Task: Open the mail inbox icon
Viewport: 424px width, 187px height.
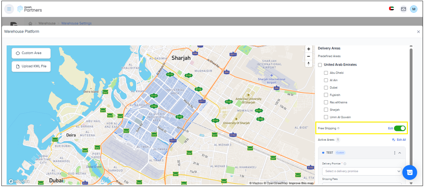Action: pyautogui.click(x=403, y=9)
